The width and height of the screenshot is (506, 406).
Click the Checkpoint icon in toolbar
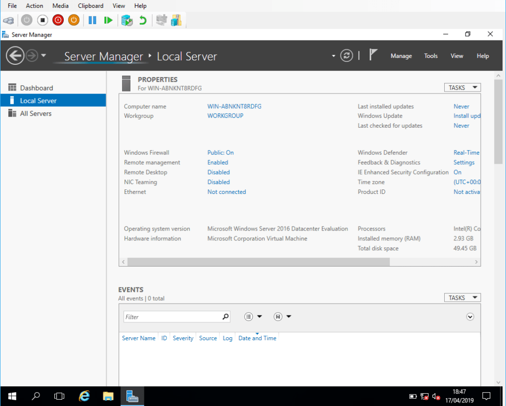(127, 20)
